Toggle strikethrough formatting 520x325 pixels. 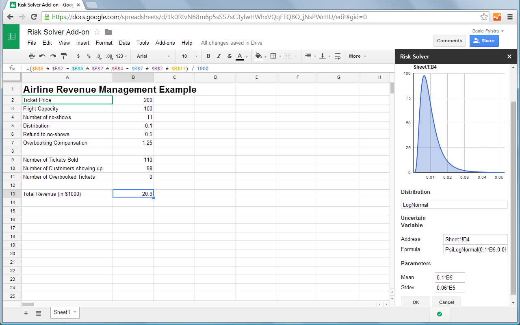(230, 56)
